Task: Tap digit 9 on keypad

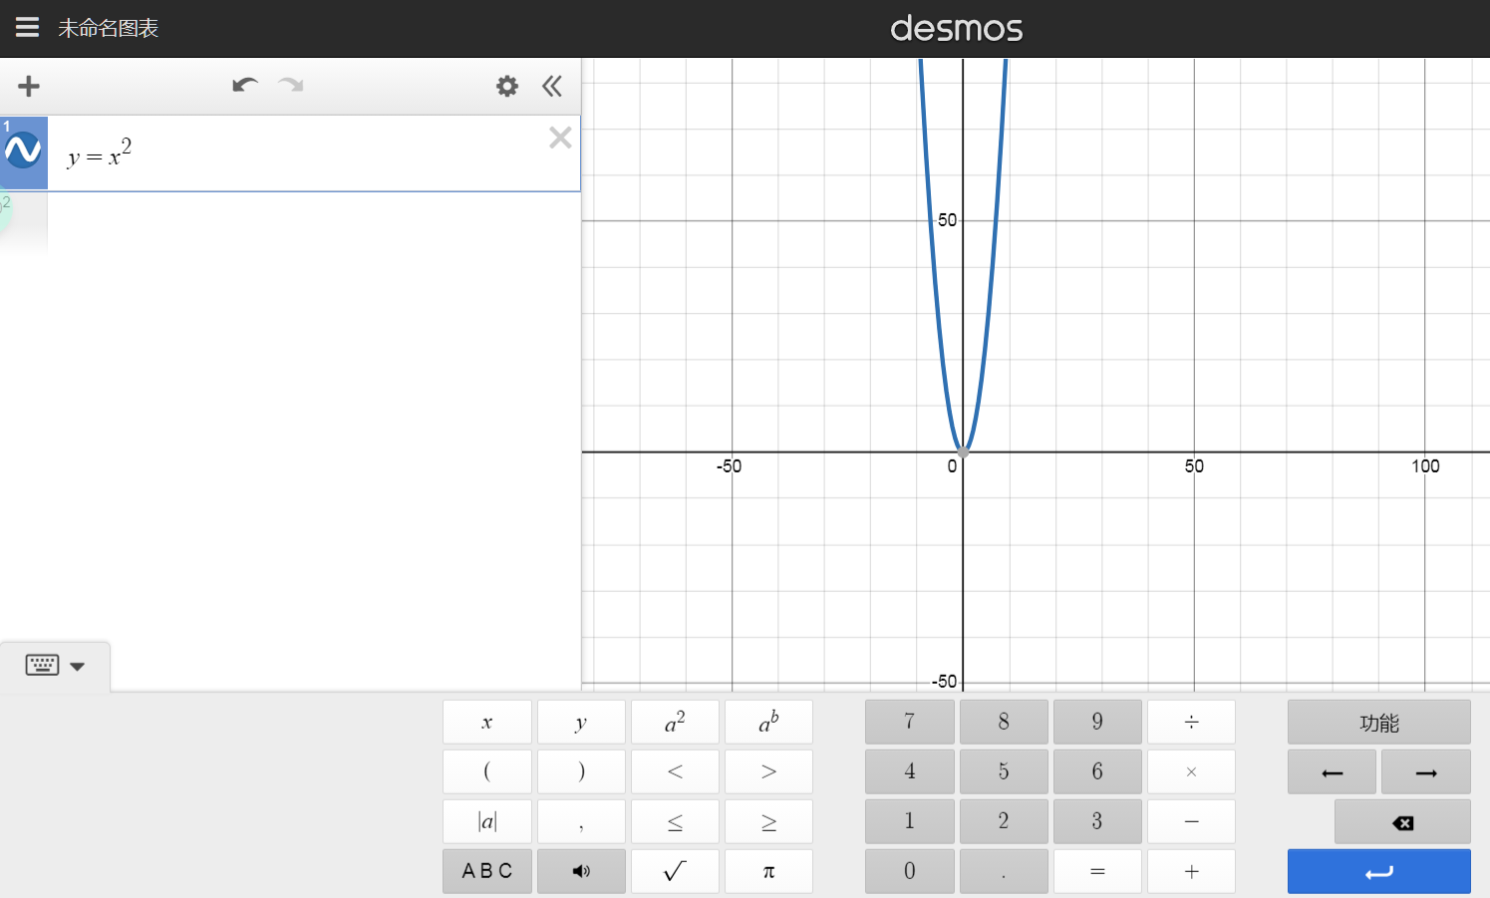Action: point(1097,723)
